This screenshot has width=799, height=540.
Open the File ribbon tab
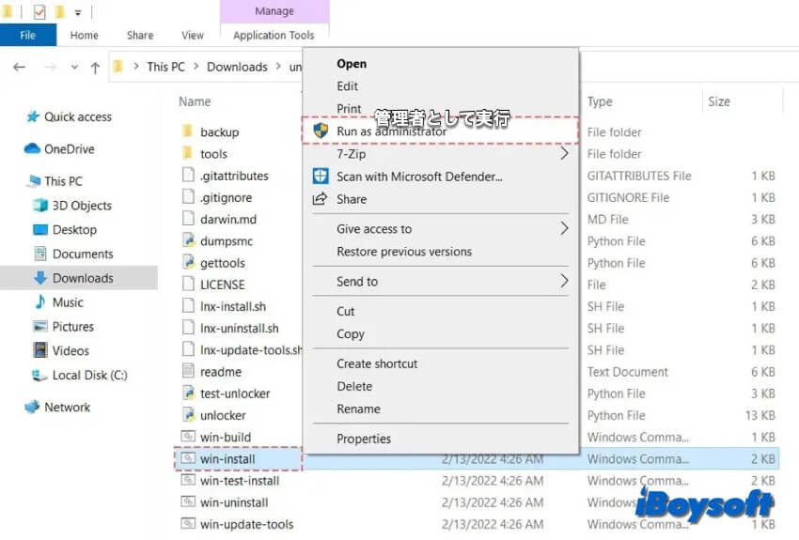28,35
